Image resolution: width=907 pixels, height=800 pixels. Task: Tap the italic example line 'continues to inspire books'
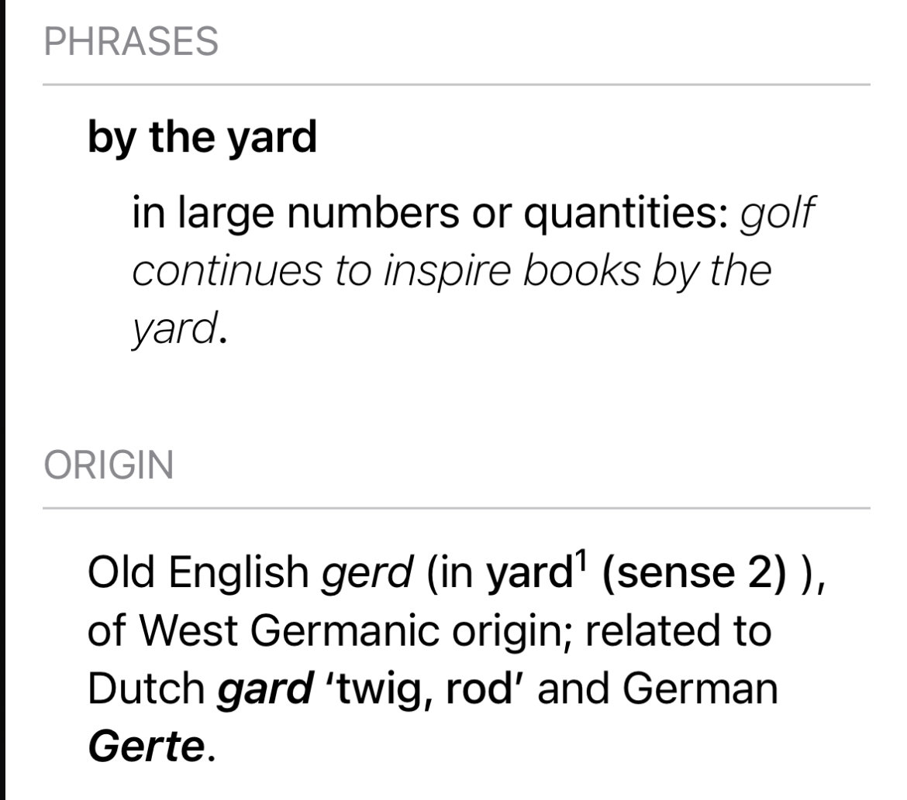pyautogui.click(x=387, y=272)
